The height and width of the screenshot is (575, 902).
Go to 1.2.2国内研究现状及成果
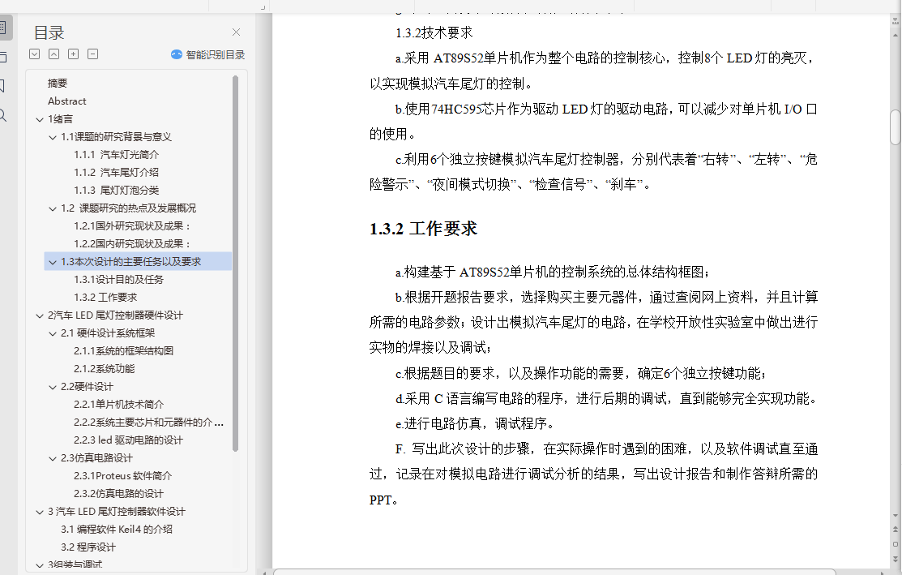132,243
